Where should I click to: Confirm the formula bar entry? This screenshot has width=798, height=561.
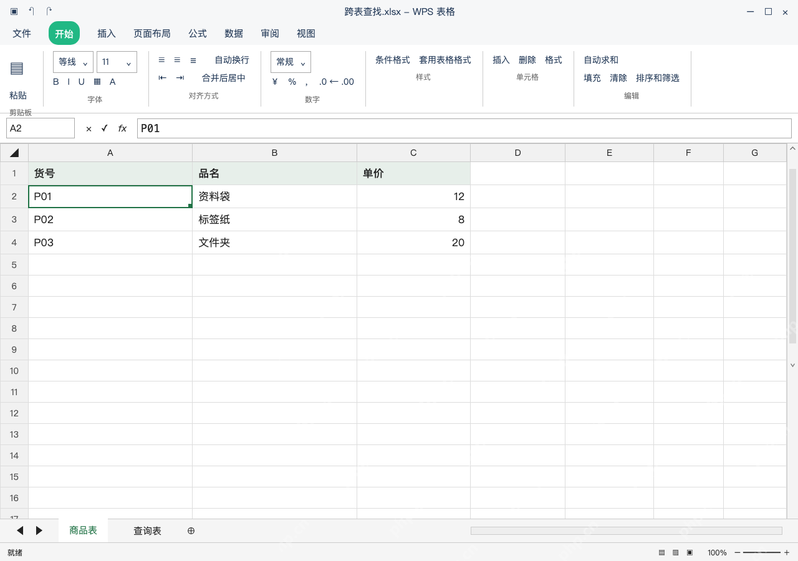tap(105, 128)
